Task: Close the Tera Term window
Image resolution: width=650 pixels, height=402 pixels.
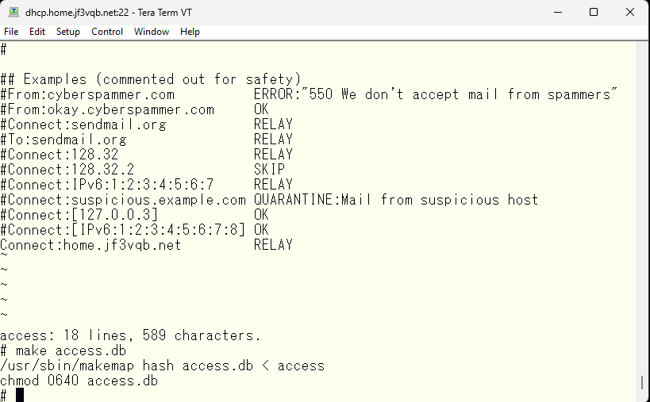Action: (630, 13)
